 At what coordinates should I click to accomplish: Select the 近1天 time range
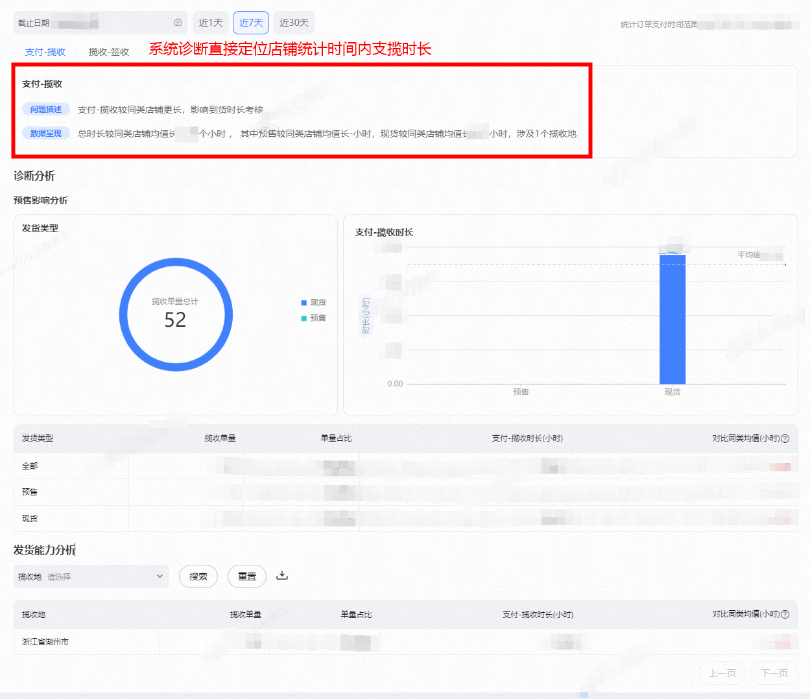(x=211, y=23)
